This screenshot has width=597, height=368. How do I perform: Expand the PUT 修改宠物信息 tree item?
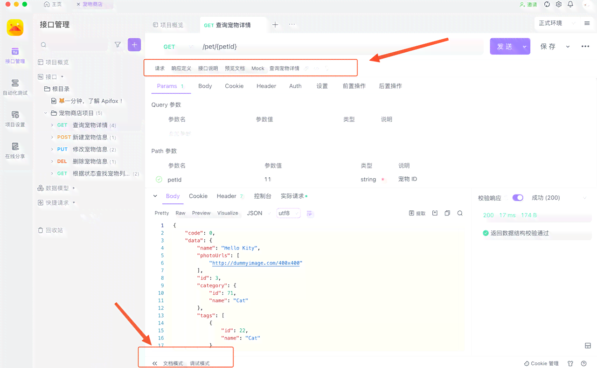[x=52, y=149]
